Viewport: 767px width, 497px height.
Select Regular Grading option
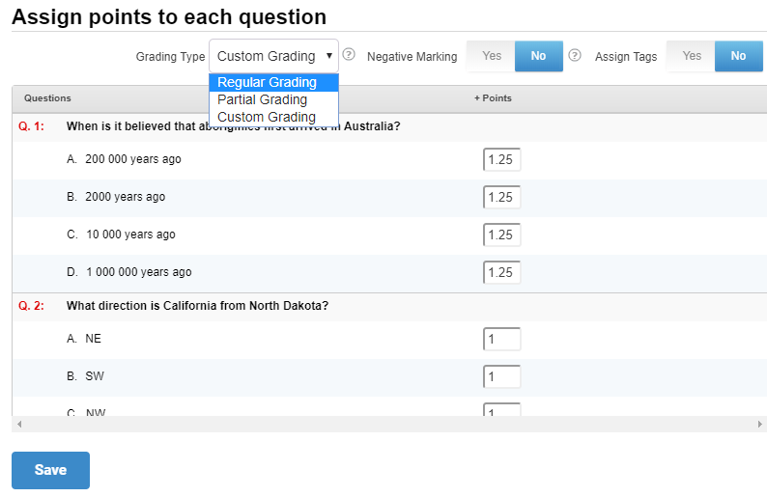pos(268,82)
